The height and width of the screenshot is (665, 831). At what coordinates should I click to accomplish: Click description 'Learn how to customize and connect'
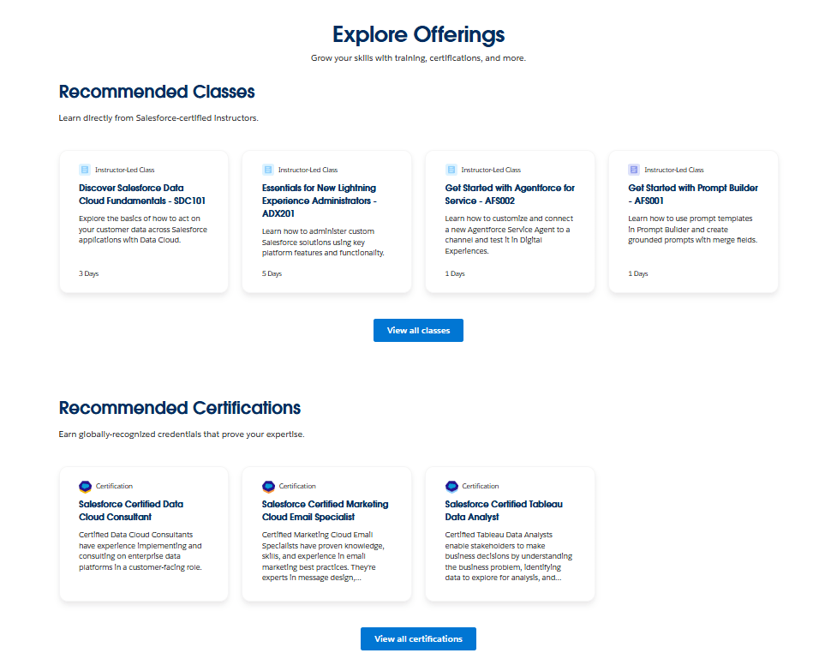pos(509,235)
